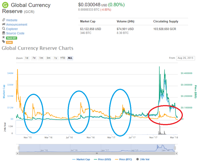Select the ALL zoom range
Screen dimensions: 197x164
tap(70, 58)
